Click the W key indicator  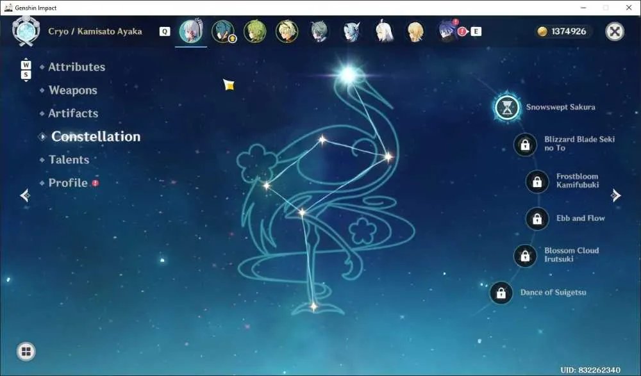click(26, 65)
